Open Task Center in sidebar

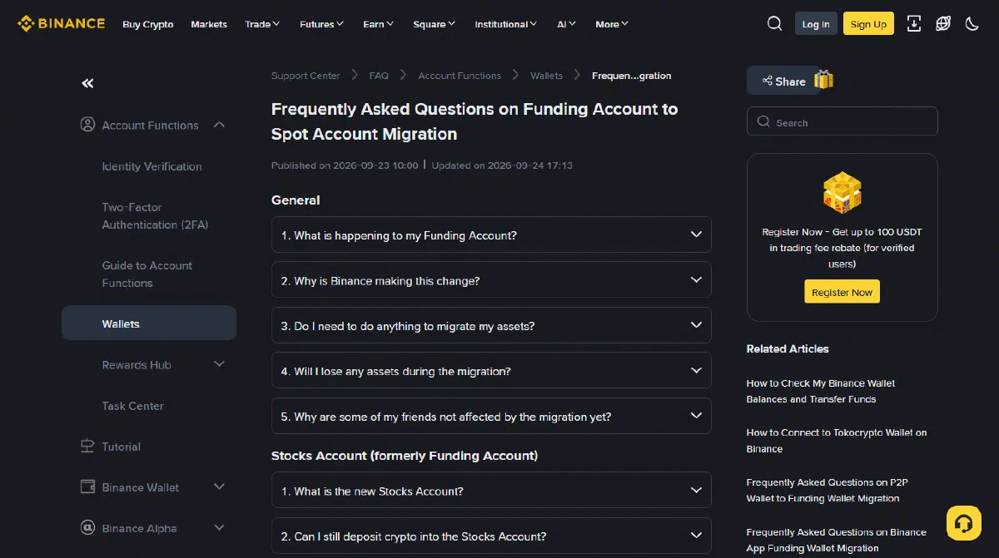[x=133, y=406]
